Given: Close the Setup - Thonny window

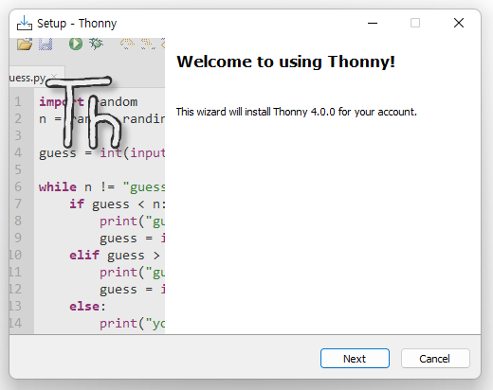Looking at the screenshot, I should coord(459,23).
